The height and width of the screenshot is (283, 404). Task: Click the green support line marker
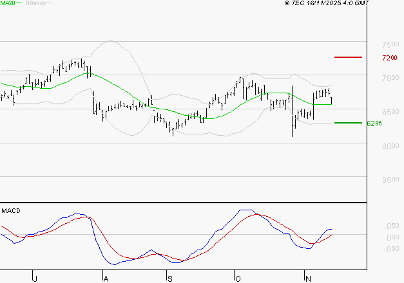tap(348, 123)
